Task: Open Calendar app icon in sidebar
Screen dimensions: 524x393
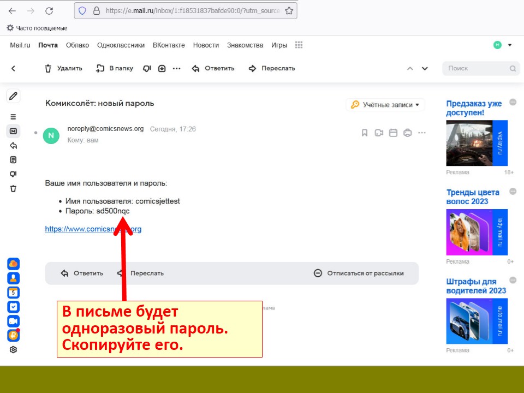Action: tap(13, 293)
